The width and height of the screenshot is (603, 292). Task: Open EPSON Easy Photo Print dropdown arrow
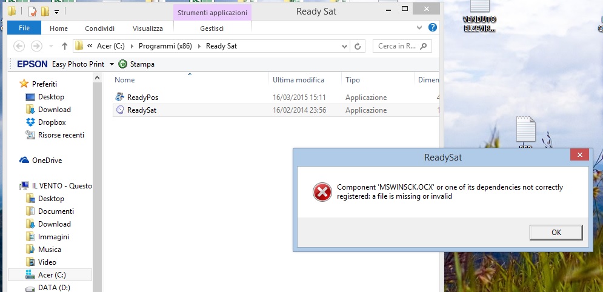[x=112, y=64]
